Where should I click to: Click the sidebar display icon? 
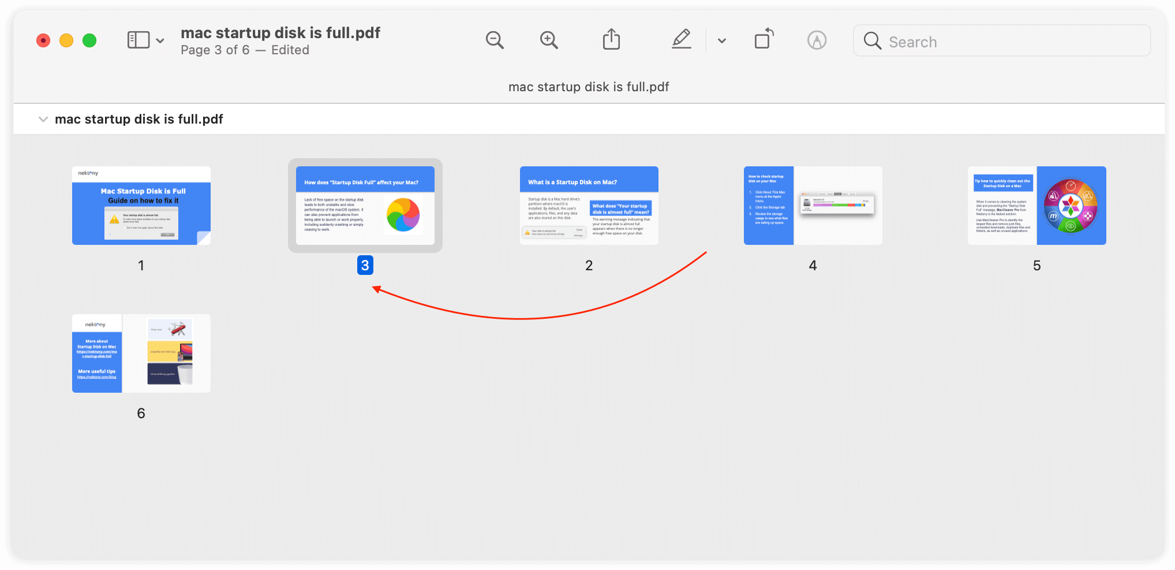(137, 40)
